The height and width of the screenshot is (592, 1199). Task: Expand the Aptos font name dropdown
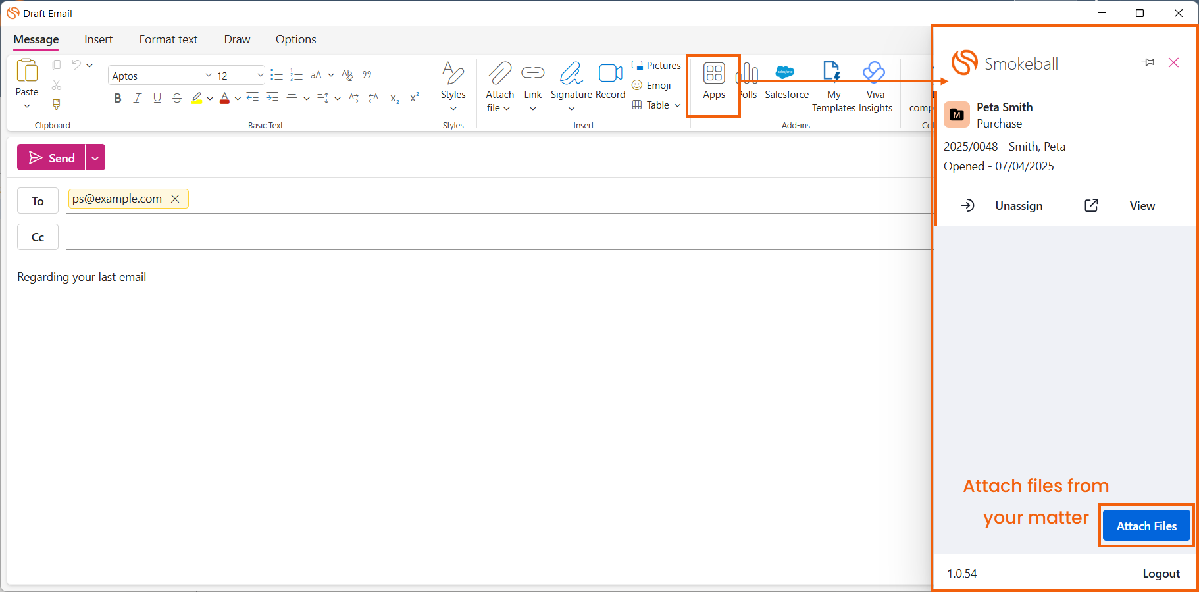208,76
